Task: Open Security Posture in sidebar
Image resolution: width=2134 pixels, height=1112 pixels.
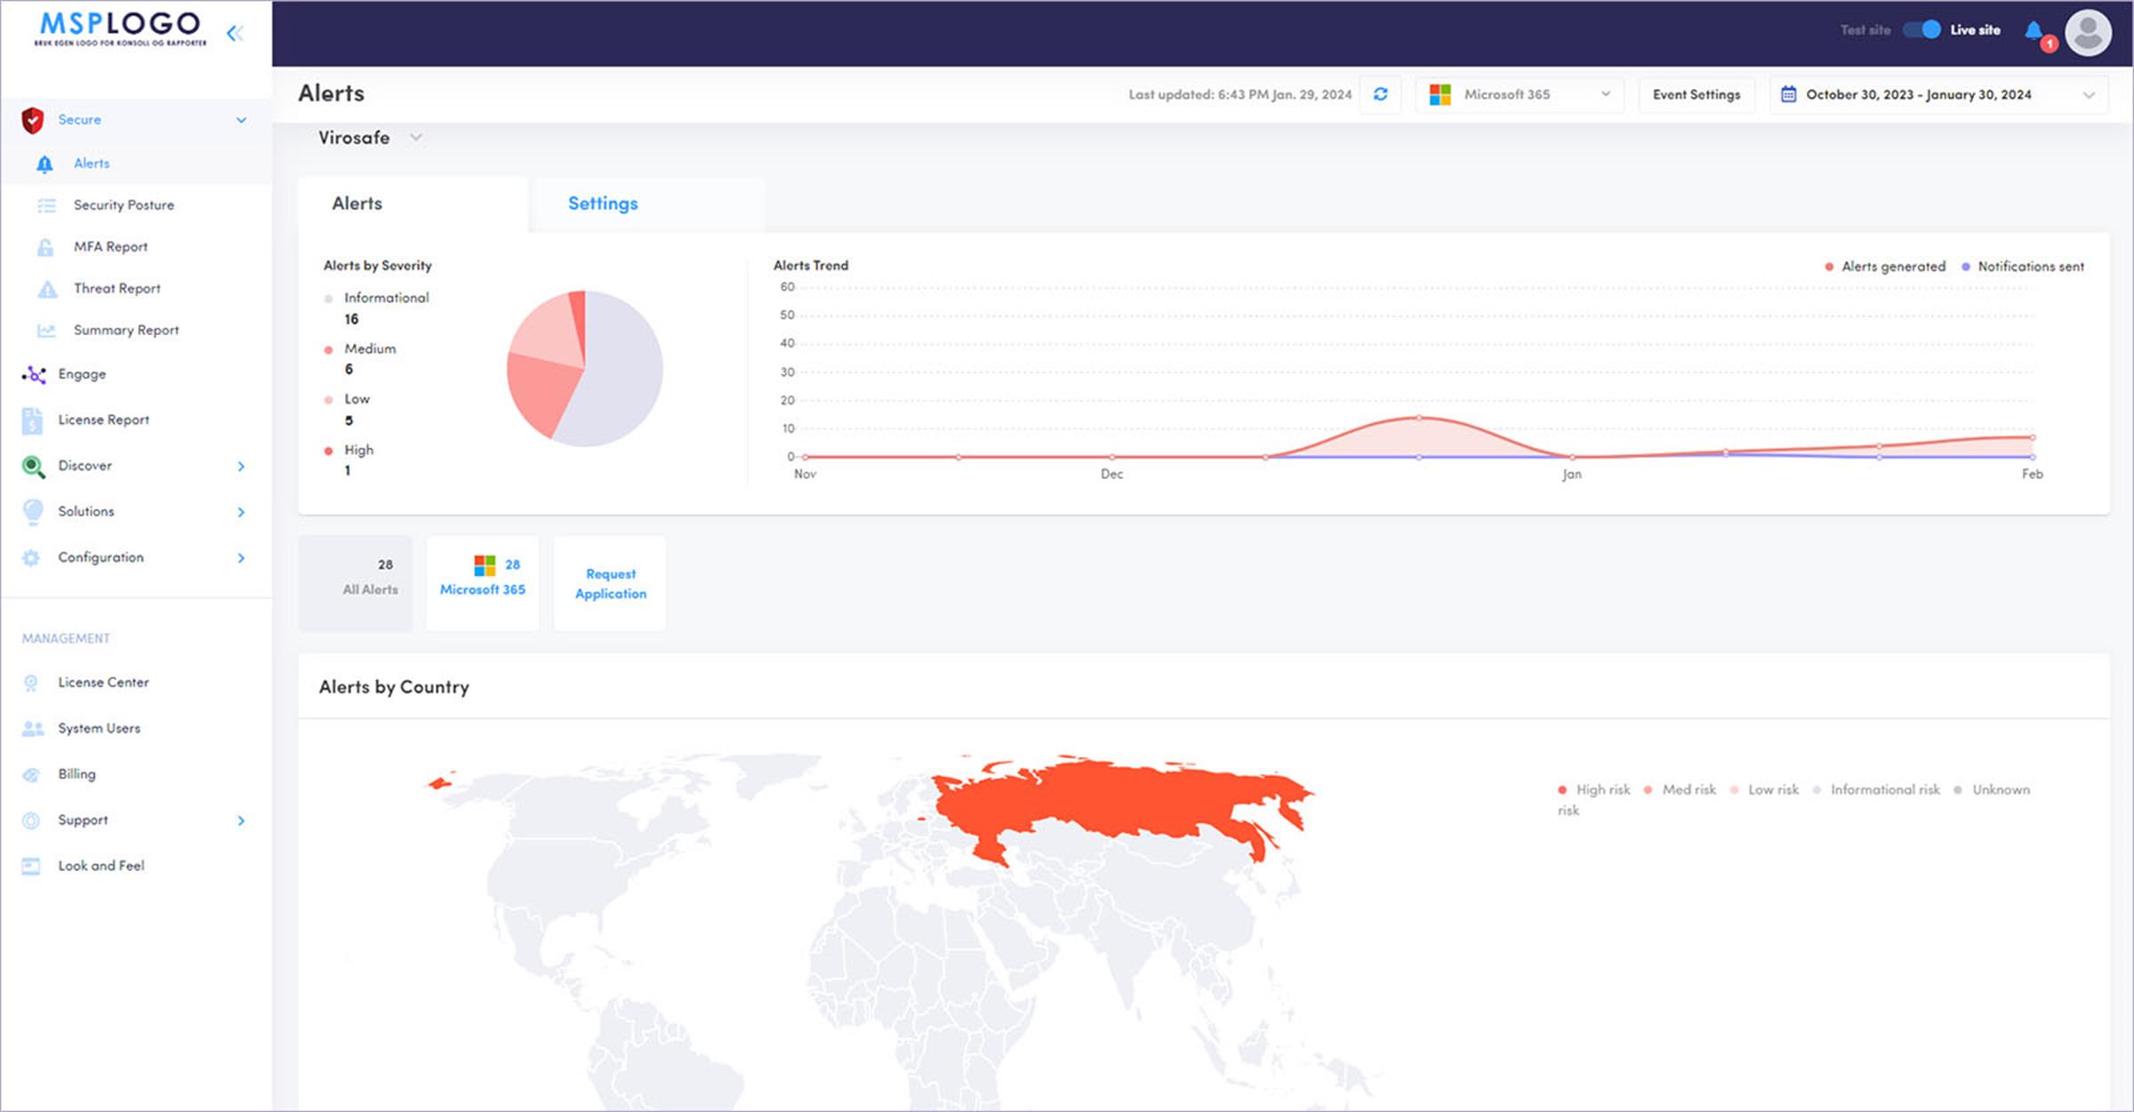Action: pos(124,205)
